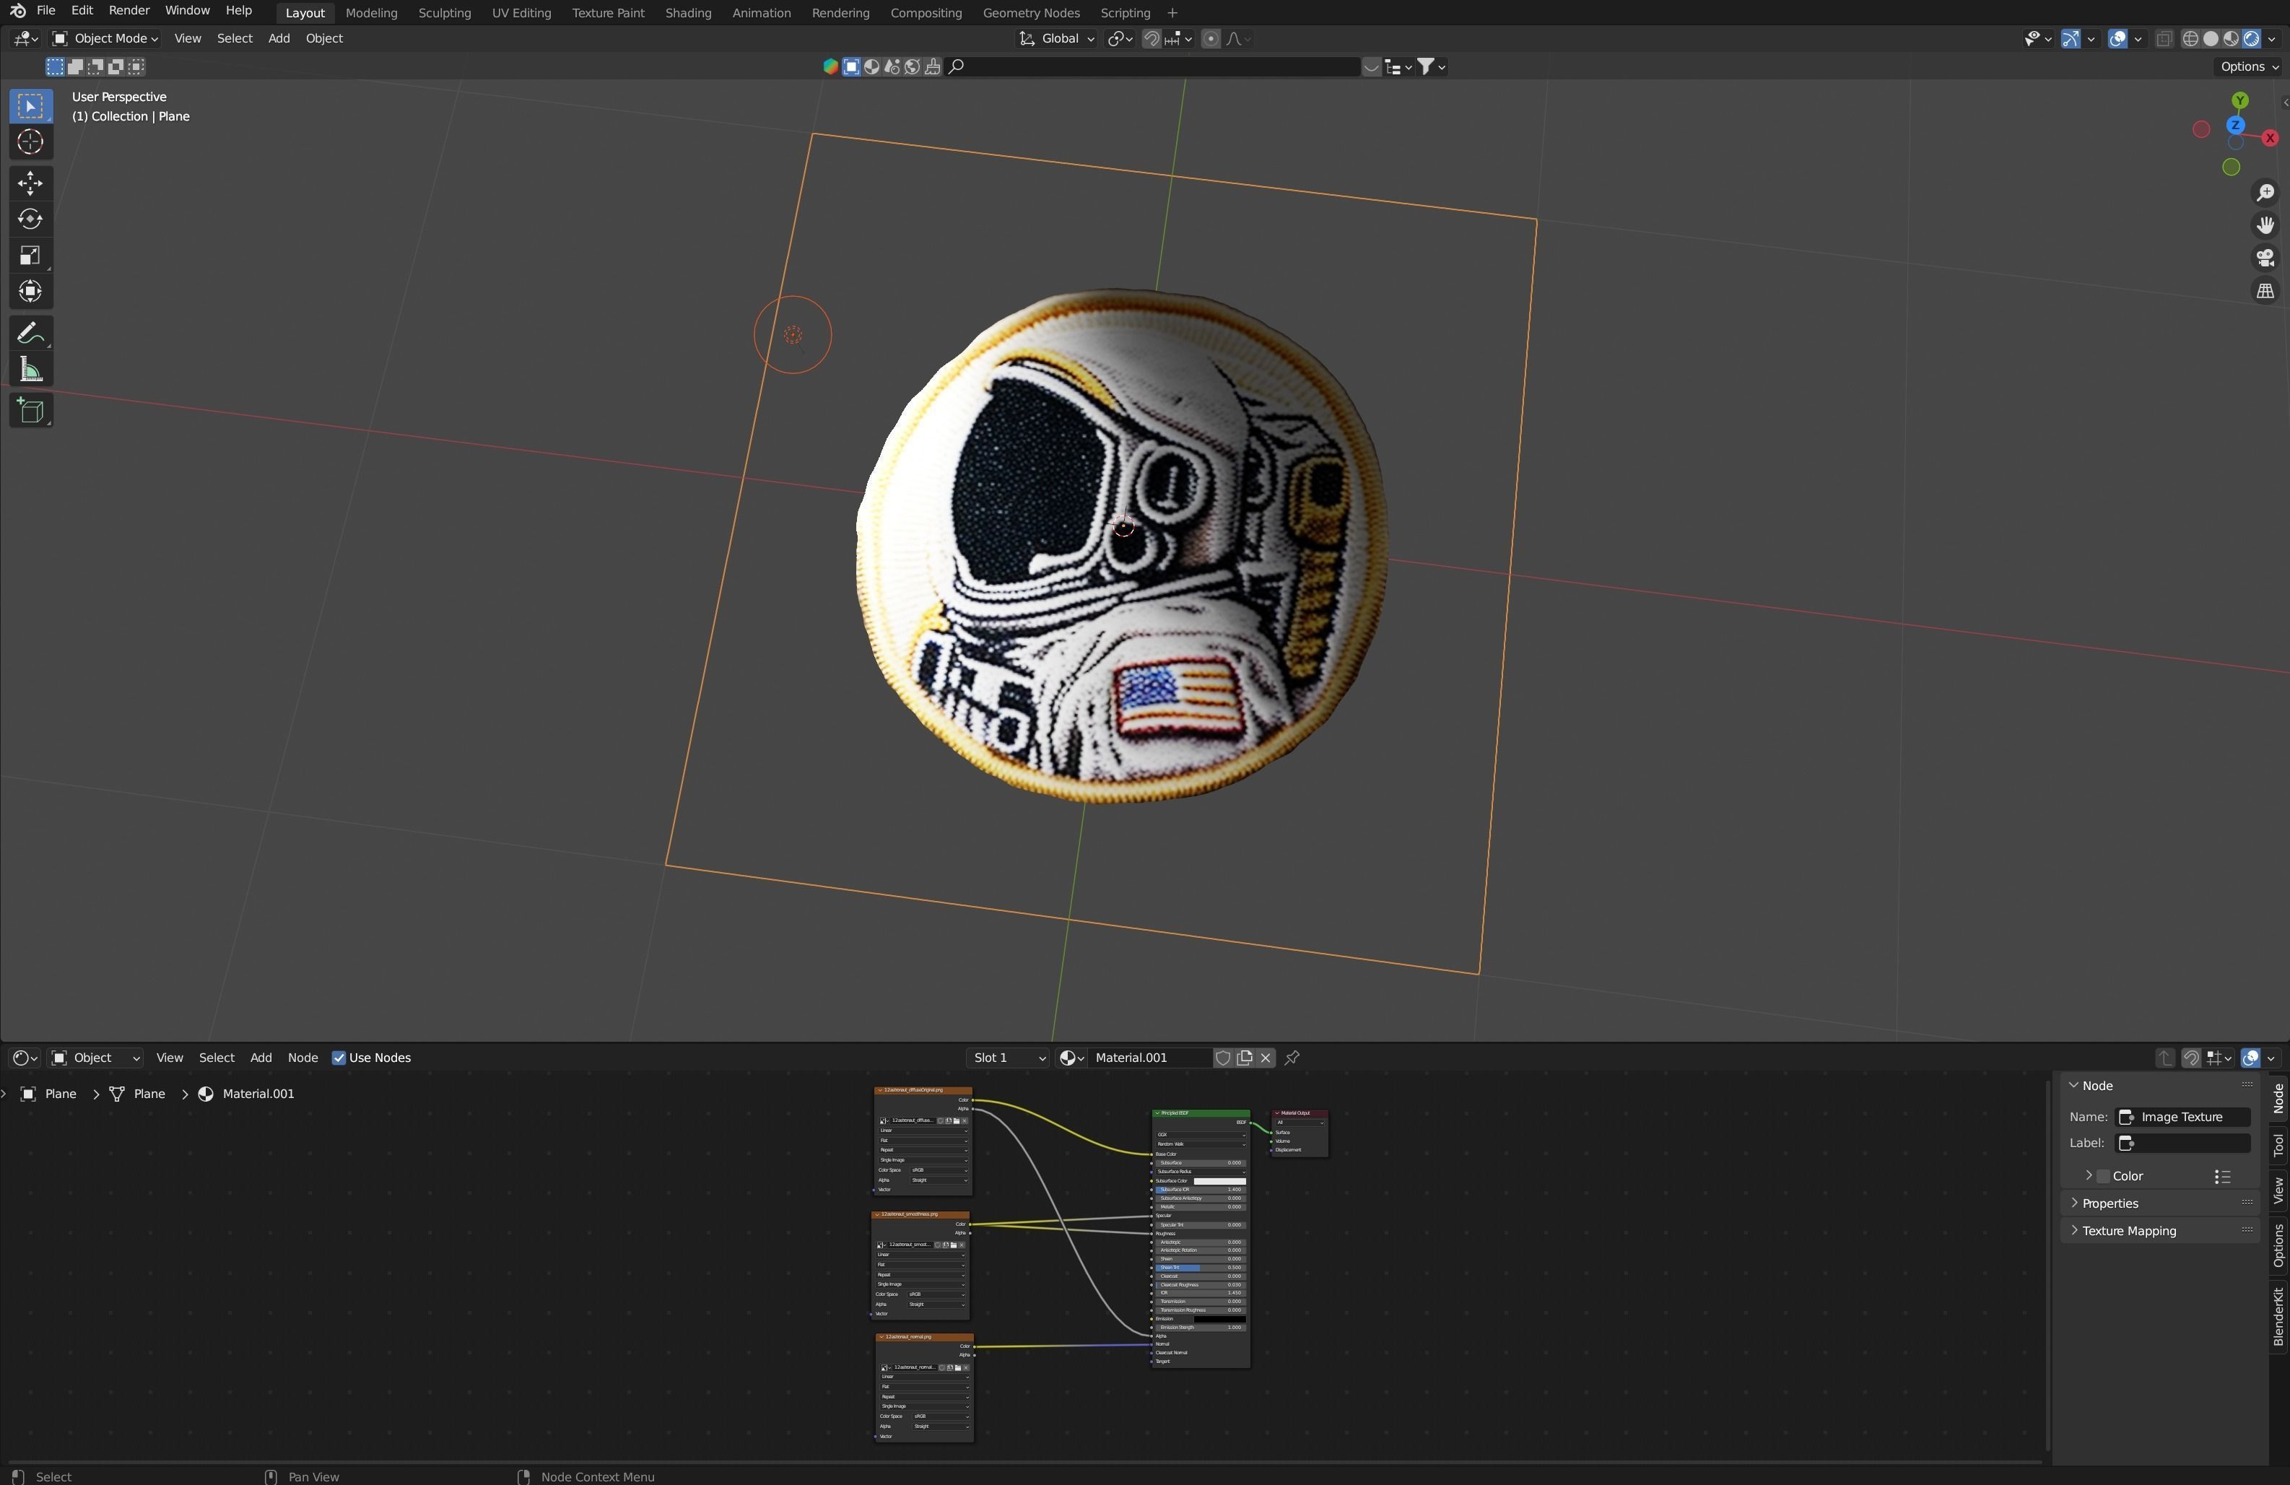Screen dimensions: 2290x1485
Task: Open the pivot point dropdown
Action: coord(1120,38)
